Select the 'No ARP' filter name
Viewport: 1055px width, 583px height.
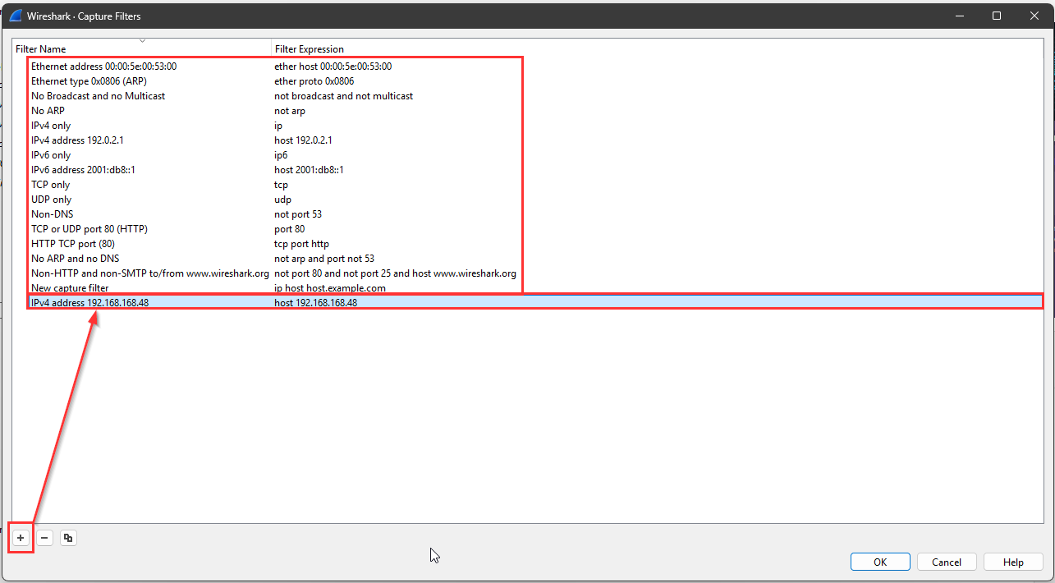(48, 111)
